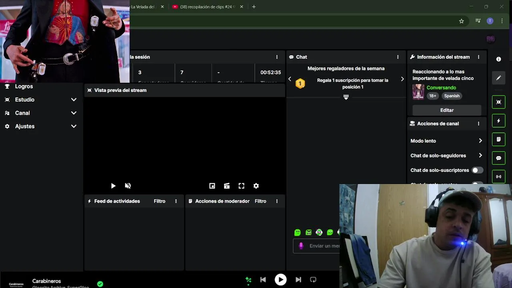Click the 00:52:35 session time value

(270, 72)
